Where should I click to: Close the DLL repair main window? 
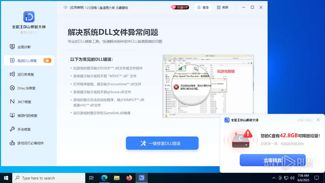[261, 7]
